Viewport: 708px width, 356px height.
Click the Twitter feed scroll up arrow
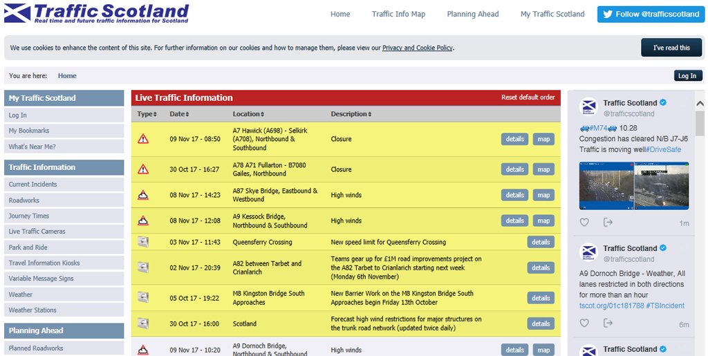point(700,104)
